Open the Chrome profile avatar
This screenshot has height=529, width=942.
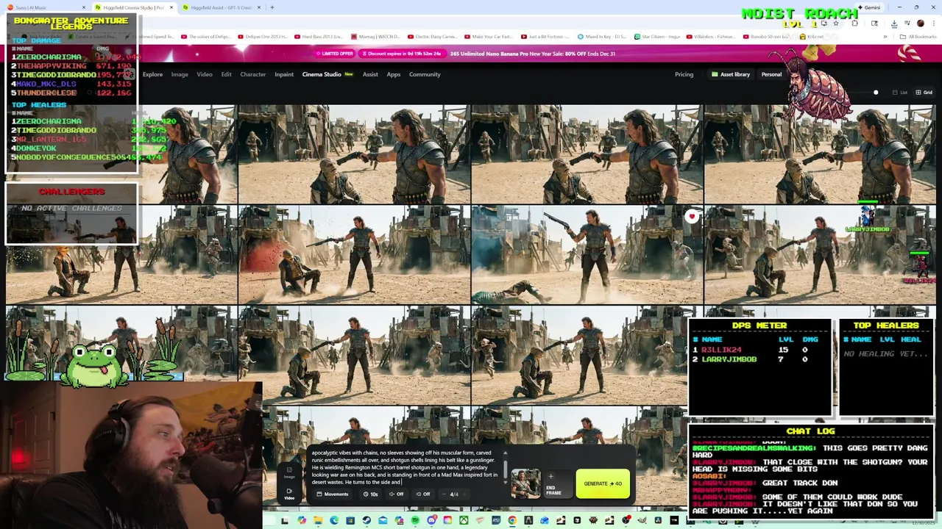point(921,24)
